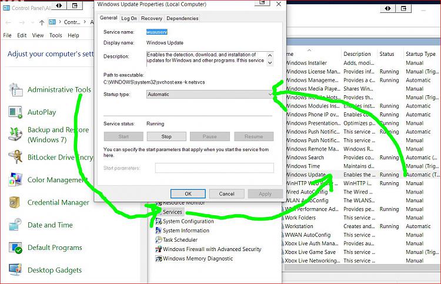Open Desktop Gadgets icon
The height and width of the screenshot is (284, 441).
coord(15,270)
